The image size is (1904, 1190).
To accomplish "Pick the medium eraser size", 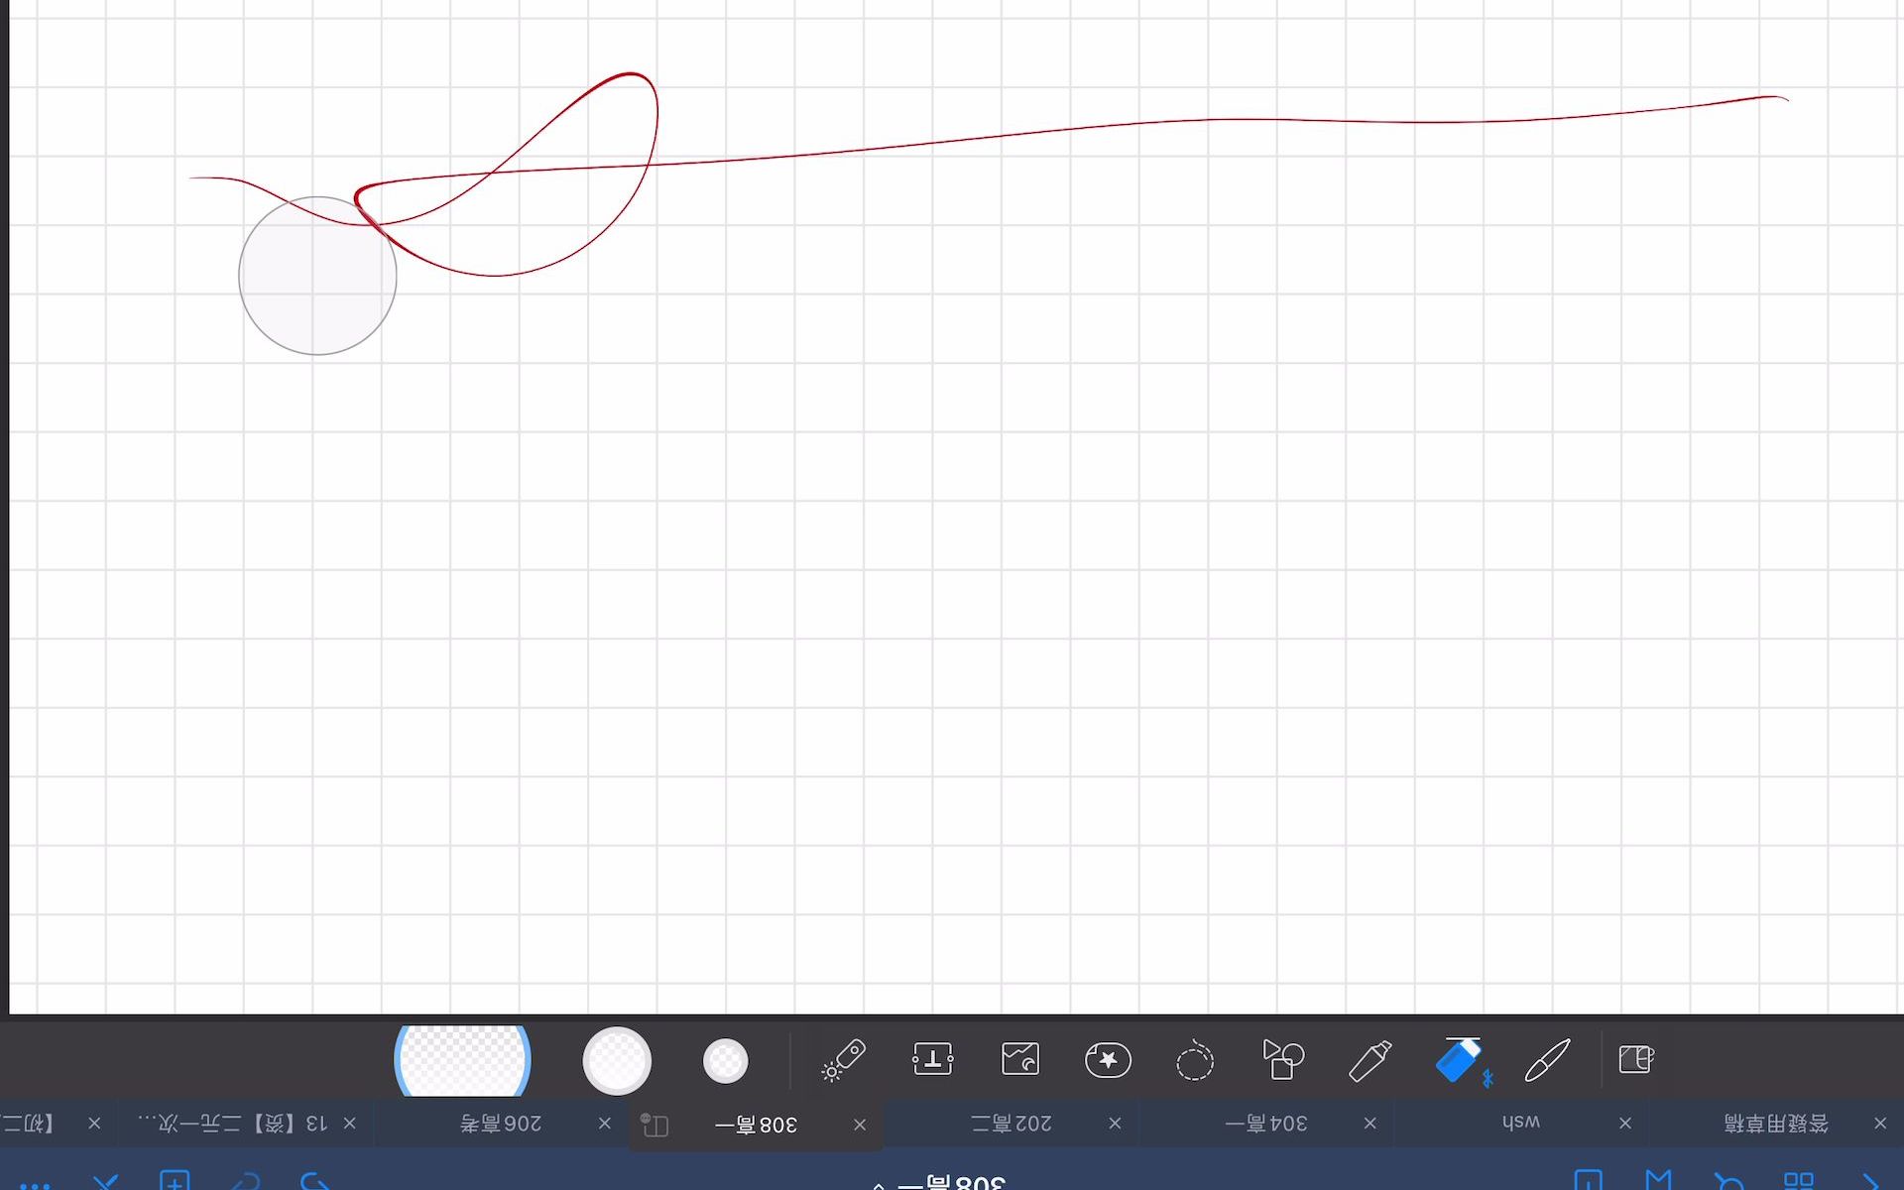I will pyautogui.click(x=617, y=1061).
